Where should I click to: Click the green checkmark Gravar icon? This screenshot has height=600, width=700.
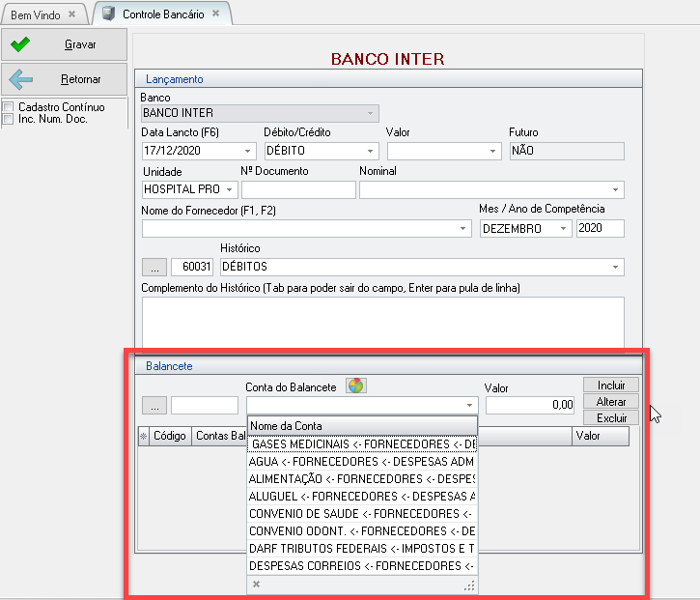(x=20, y=44)
